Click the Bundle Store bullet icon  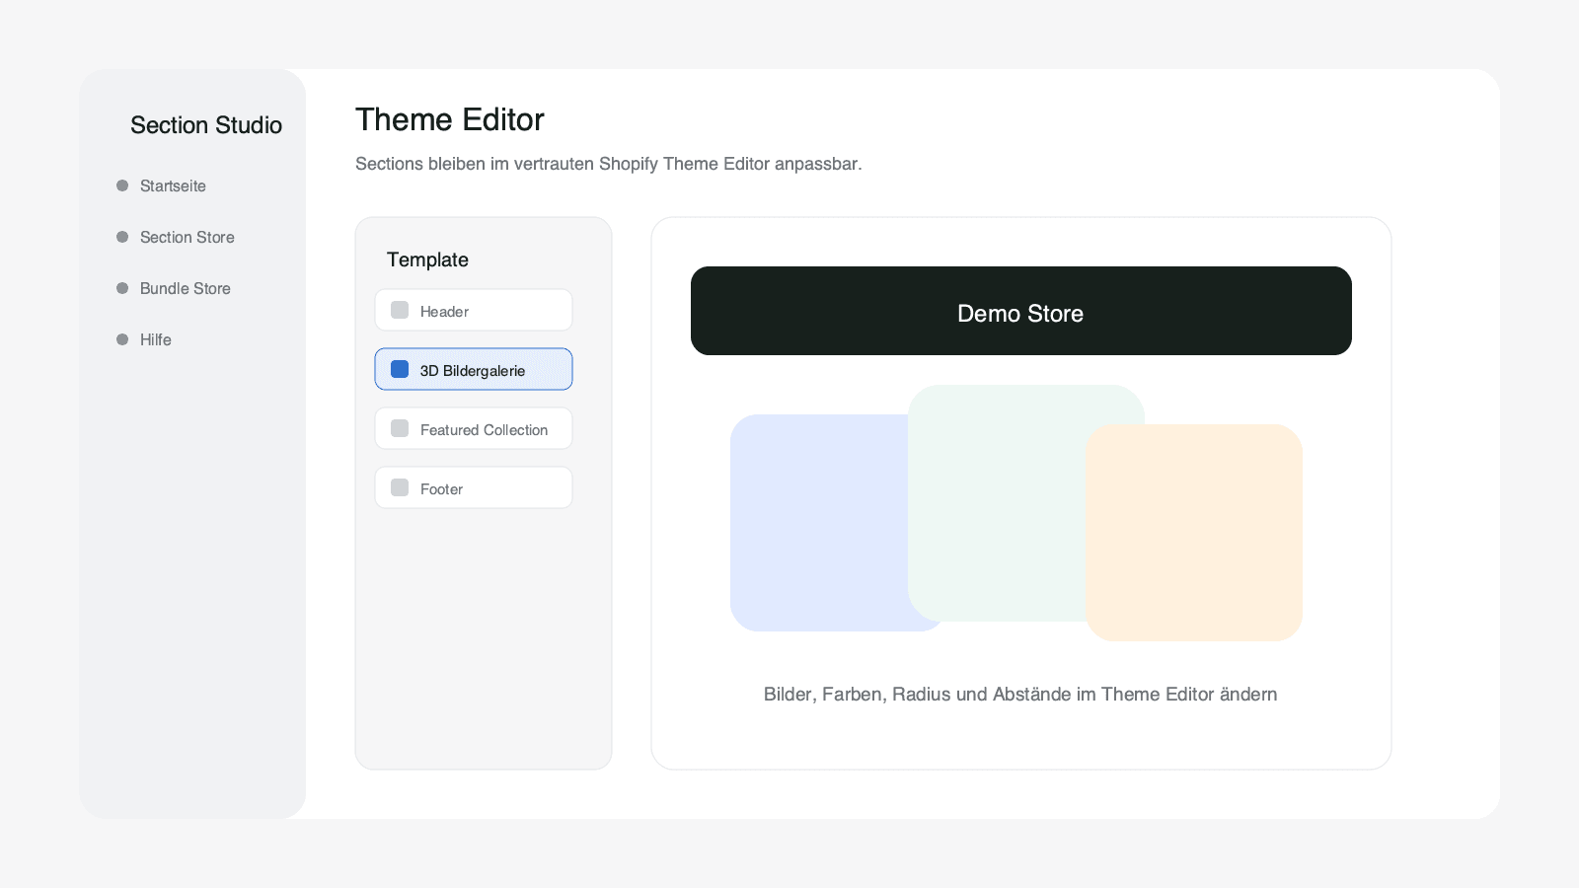click(122, 288)
